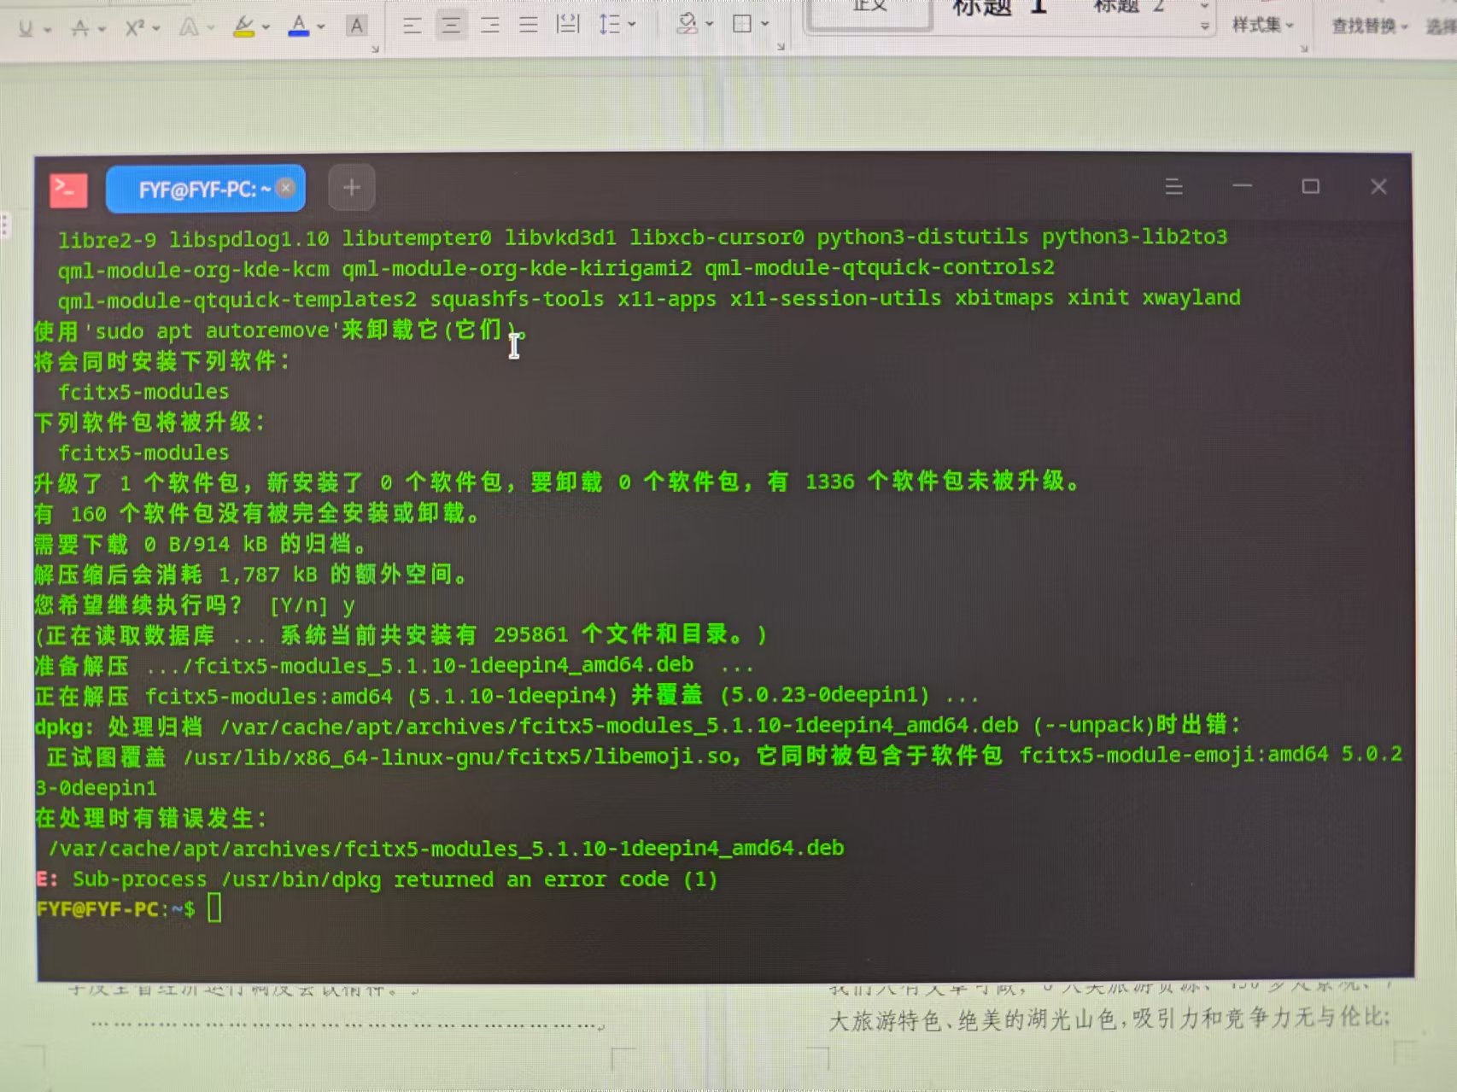The width and height of the screenshot is (1457, 1092).
Task: Open highlight color dropdown arrow
Action: click(x=266, y=27)
